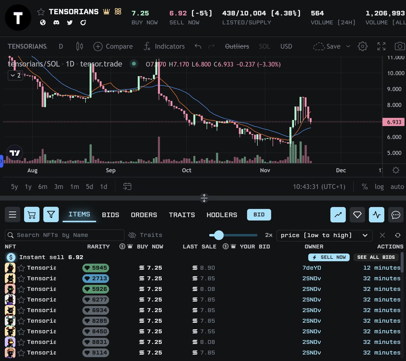Clear the sort with the X icon
The image size is (406, 361).
(x=382, y=235)
